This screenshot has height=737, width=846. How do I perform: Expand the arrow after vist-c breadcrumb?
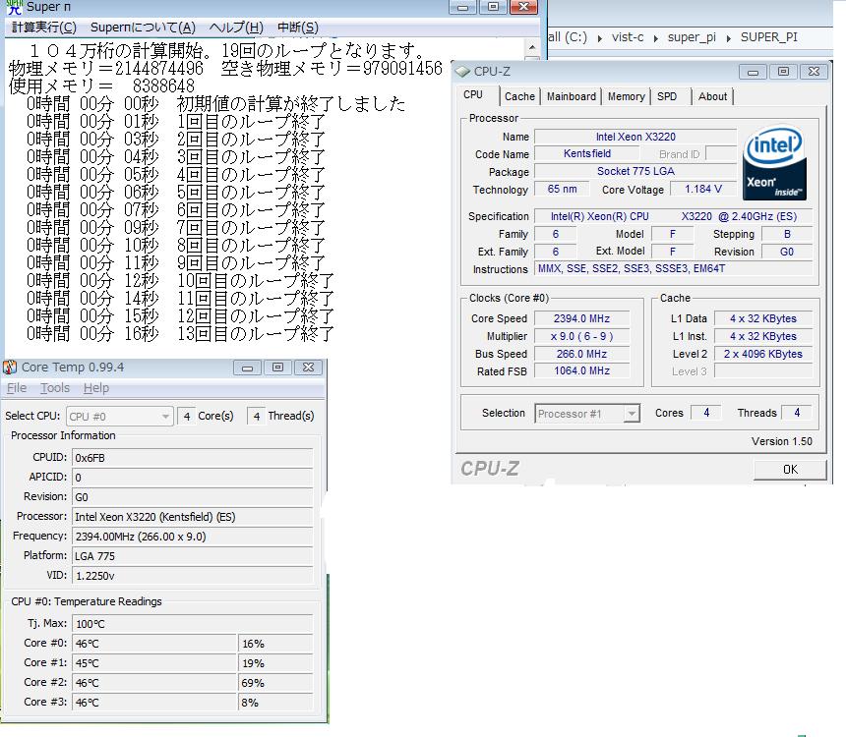[x=655, y=38]
